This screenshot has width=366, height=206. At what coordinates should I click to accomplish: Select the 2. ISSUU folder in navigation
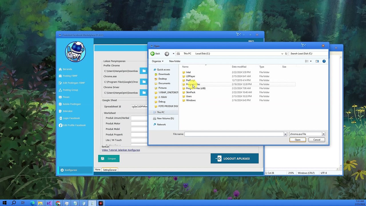[x=161, y=97]
